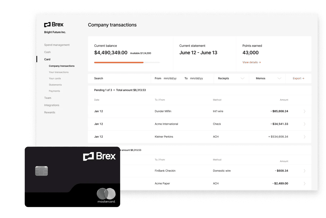
Task: Open Statements page
Action: [55, 85]
